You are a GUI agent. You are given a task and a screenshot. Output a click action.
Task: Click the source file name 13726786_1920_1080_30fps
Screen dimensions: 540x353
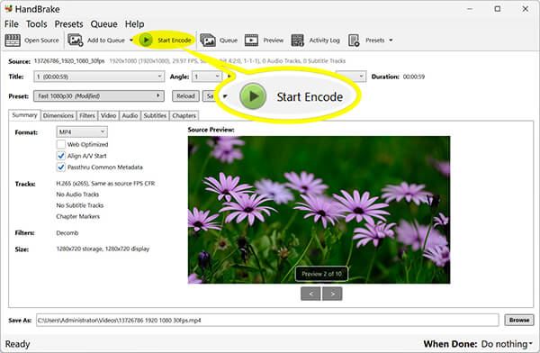(69, 61)
